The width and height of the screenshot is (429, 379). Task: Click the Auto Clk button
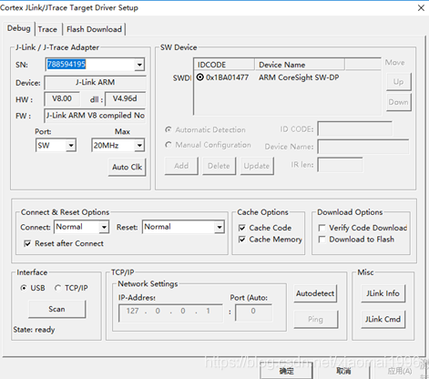(127, 167)
